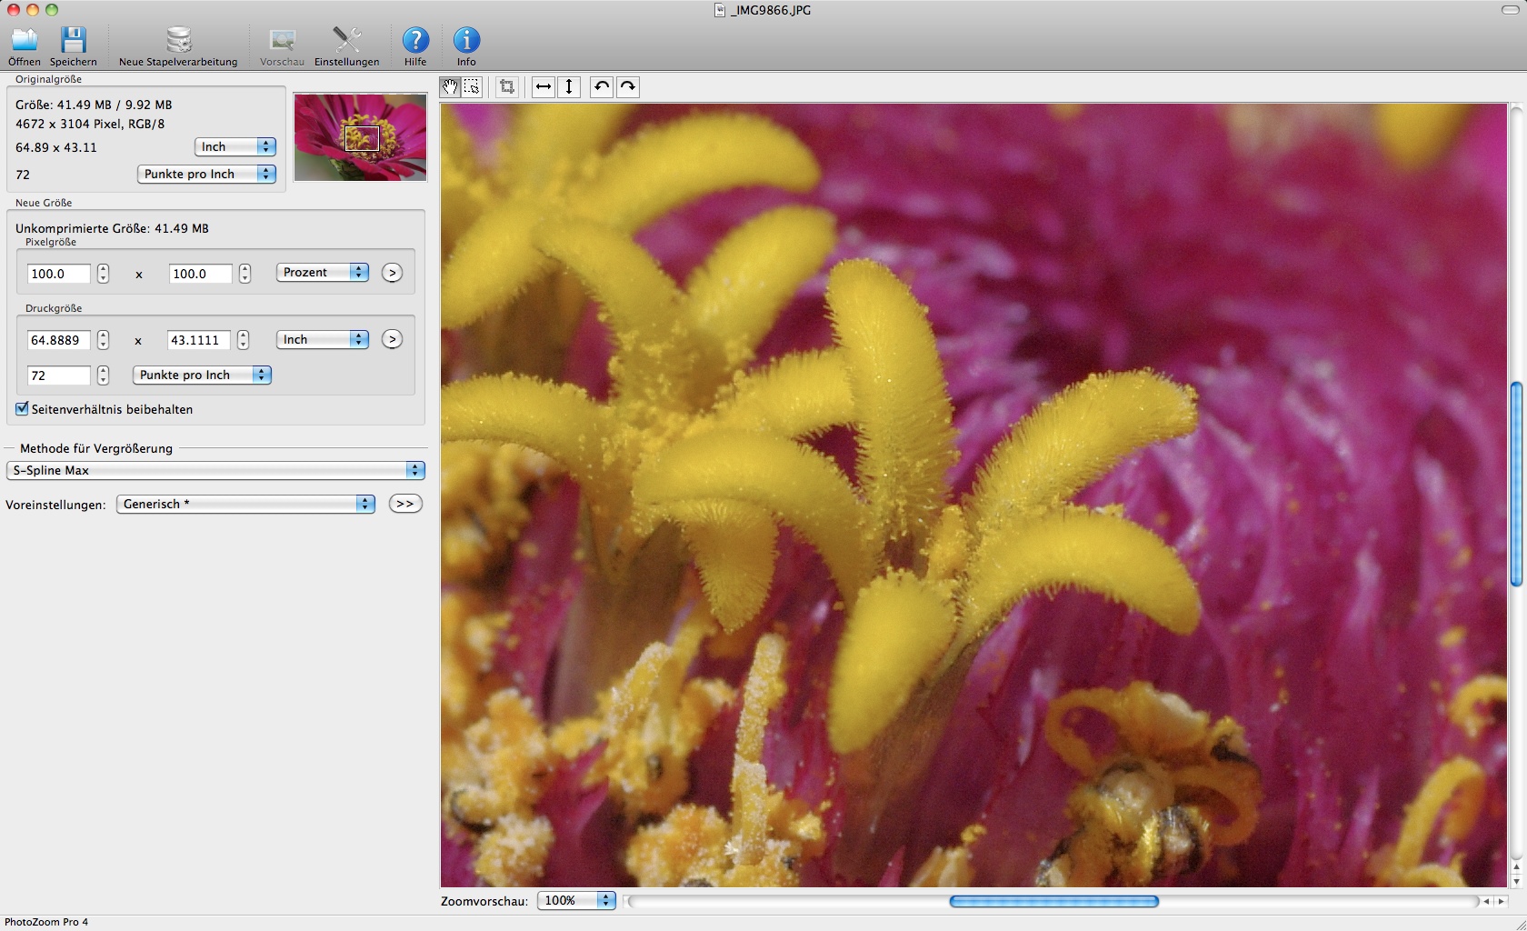Click the horizontal preview scrollbar

(1053, 901)
